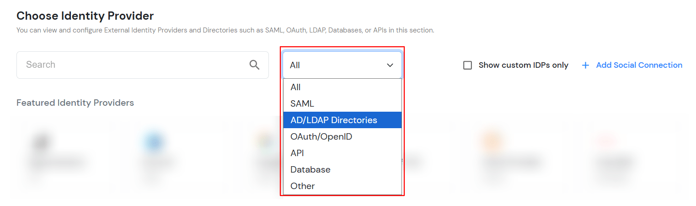Focus the Search input field

(x=133, y=65)
